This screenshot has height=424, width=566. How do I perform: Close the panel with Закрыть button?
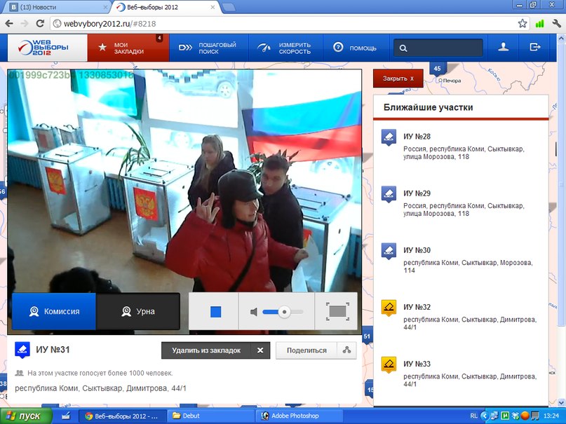398,78
